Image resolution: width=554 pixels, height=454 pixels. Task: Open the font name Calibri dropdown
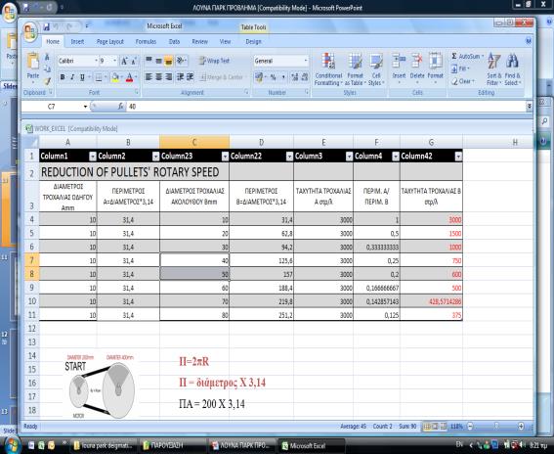(x=96, y=61)
